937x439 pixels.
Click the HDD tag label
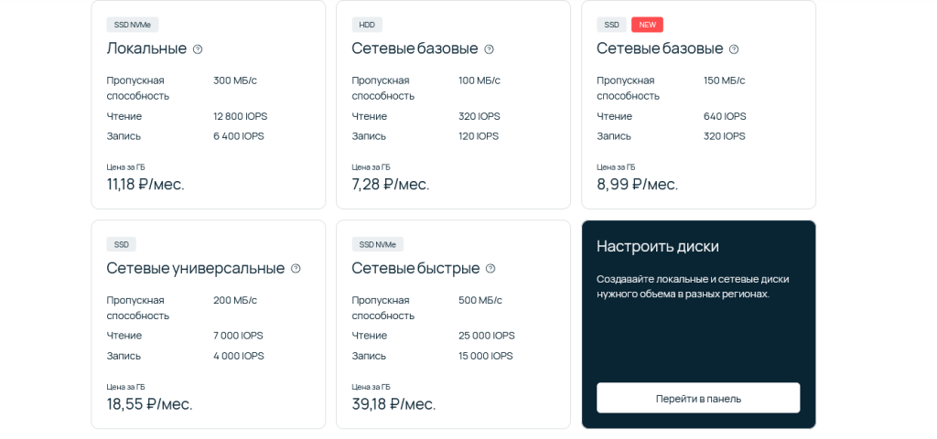pyautogui.click(x=367, y=25)
